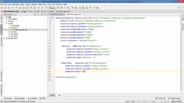This screenshot has width=184, height=103.
Task: Run the app with green play icon
Action: pyautogui.click(x=58, y=8)
